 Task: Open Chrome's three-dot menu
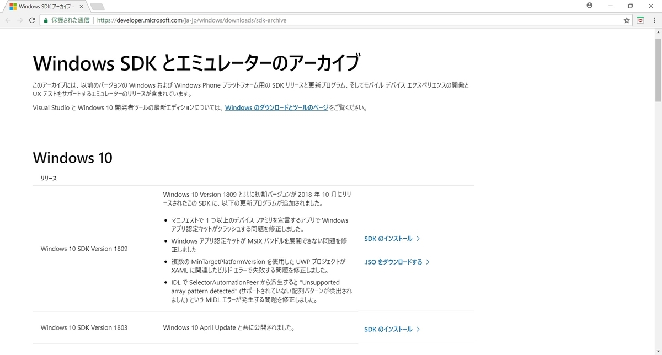tap(655, 20)
